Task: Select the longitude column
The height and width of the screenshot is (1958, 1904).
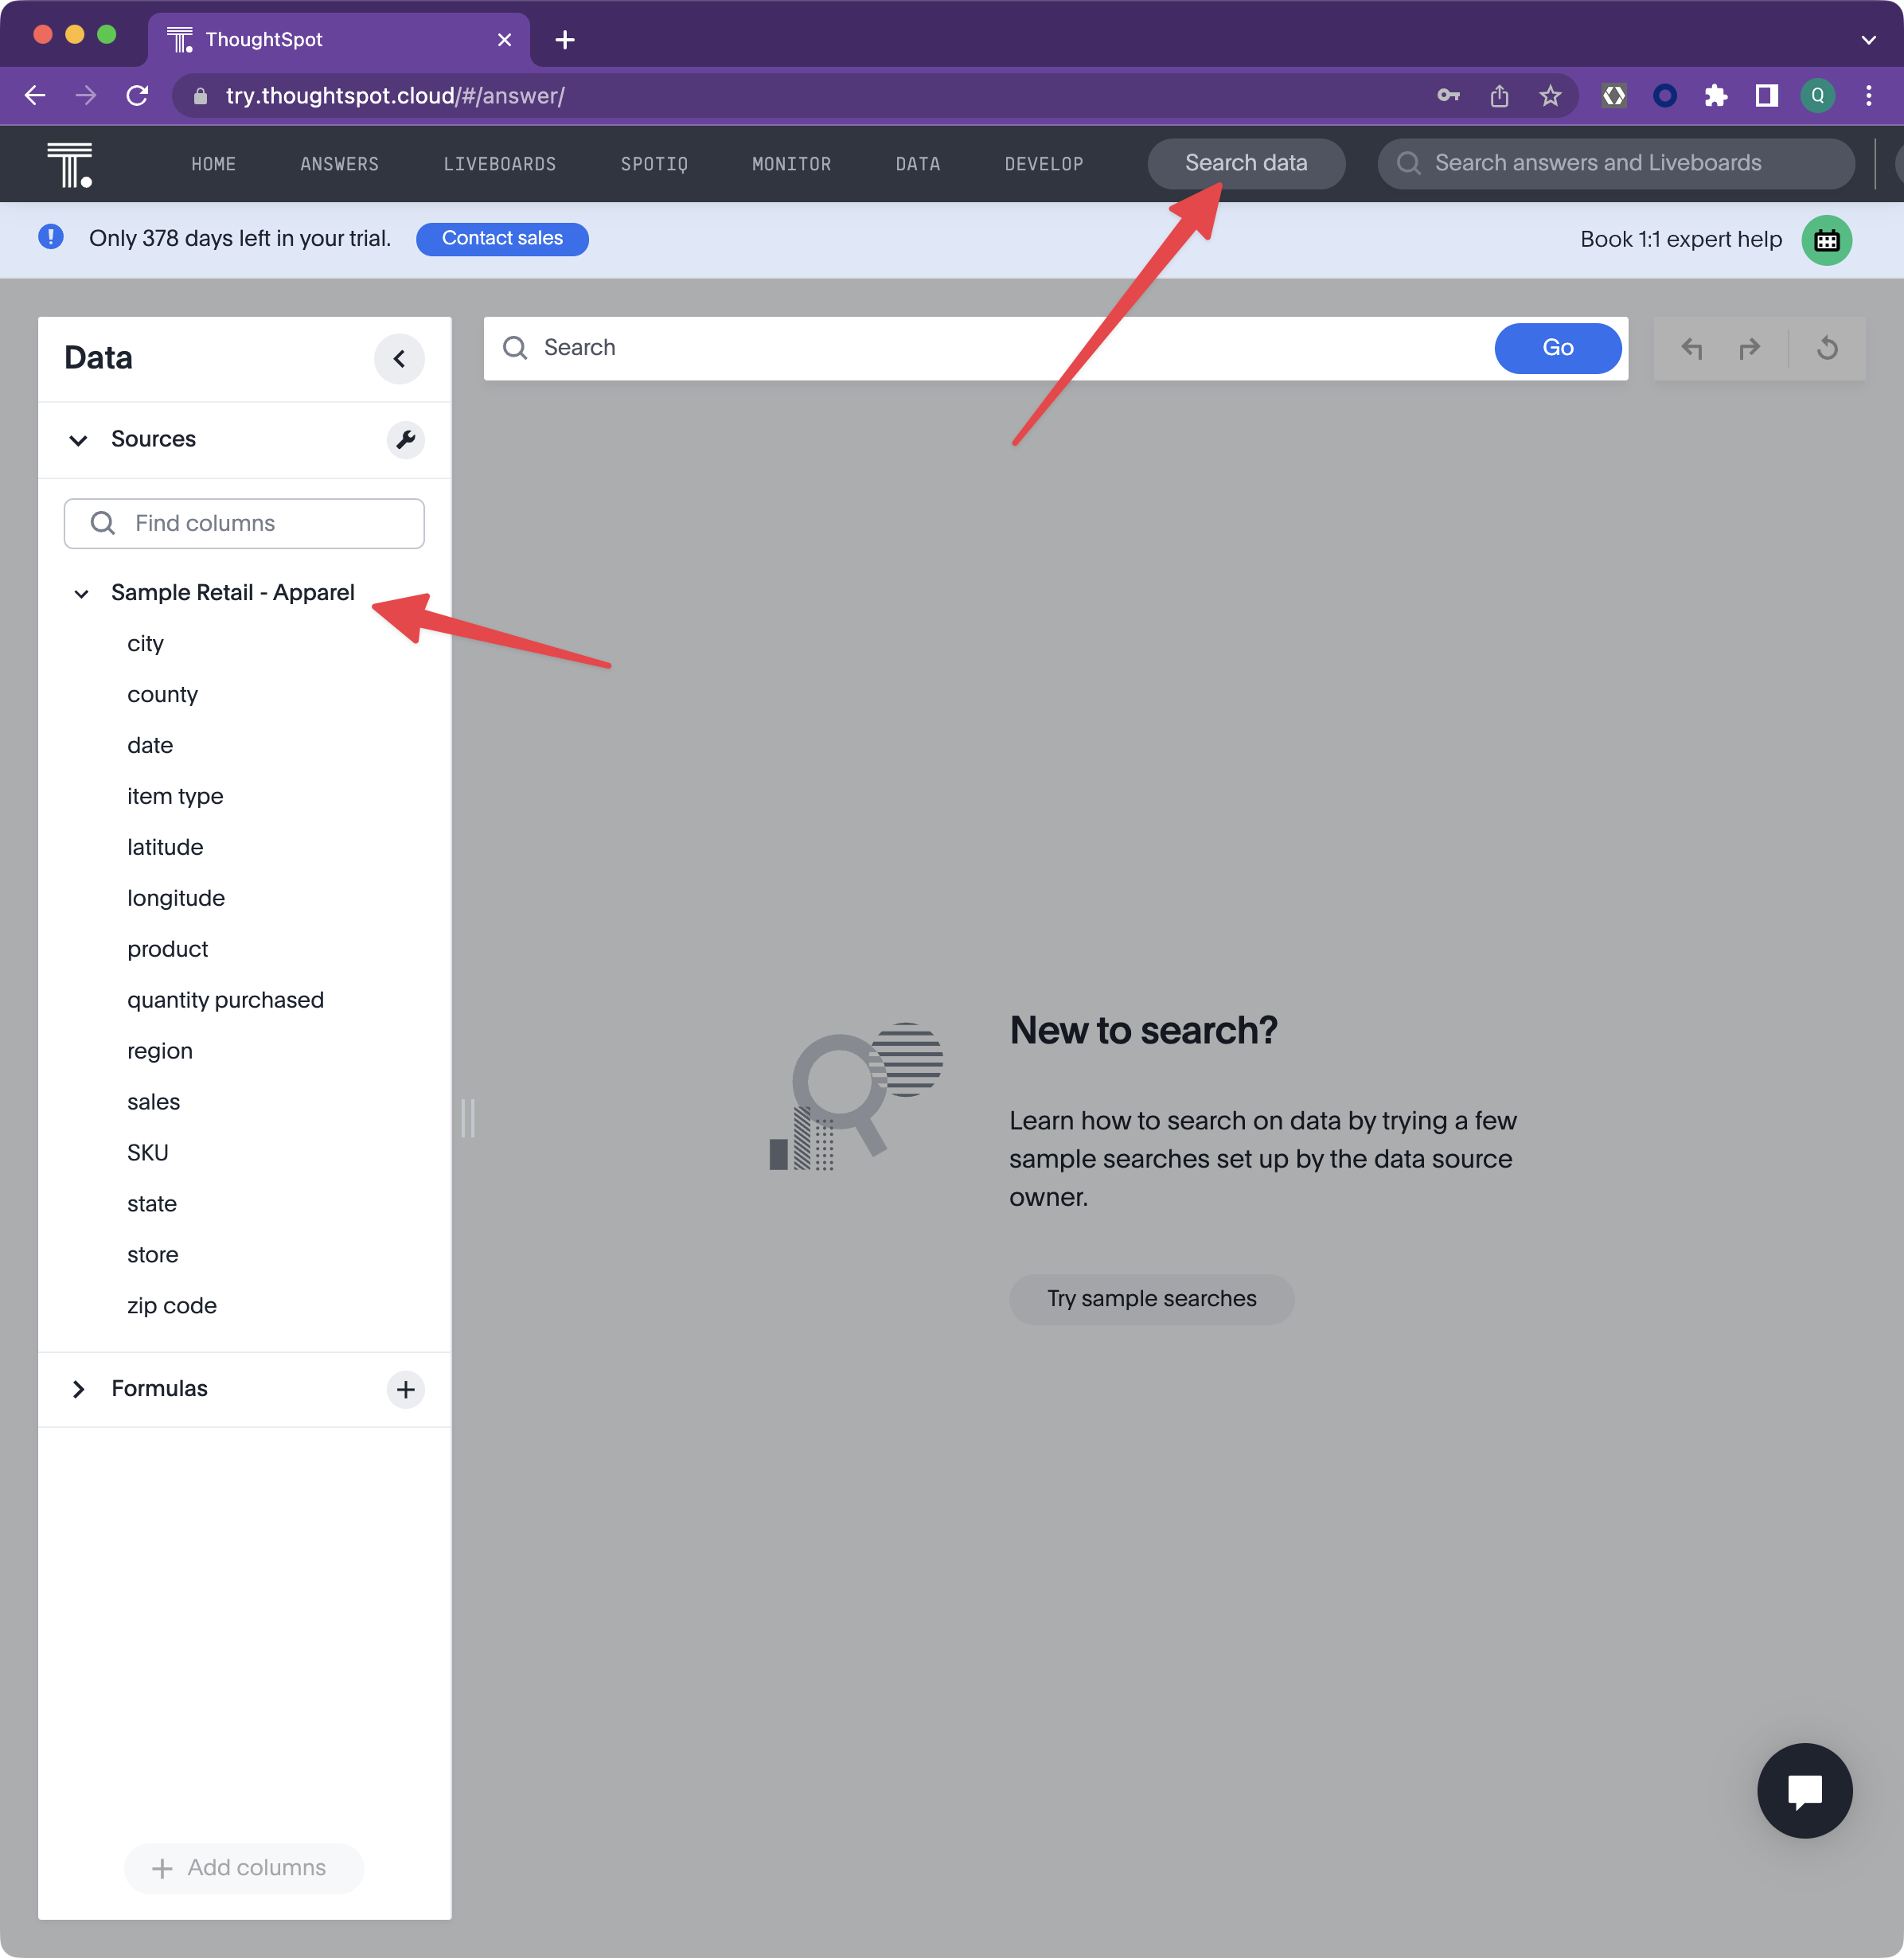Action: 176,899
